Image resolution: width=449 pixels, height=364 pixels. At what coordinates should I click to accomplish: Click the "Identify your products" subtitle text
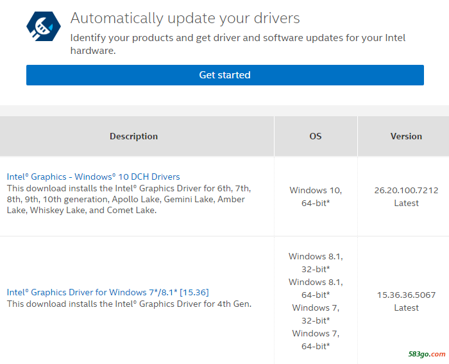[x=238, y=44]
